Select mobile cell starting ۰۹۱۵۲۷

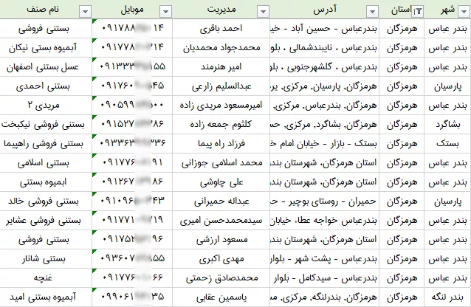coord(132,125)
